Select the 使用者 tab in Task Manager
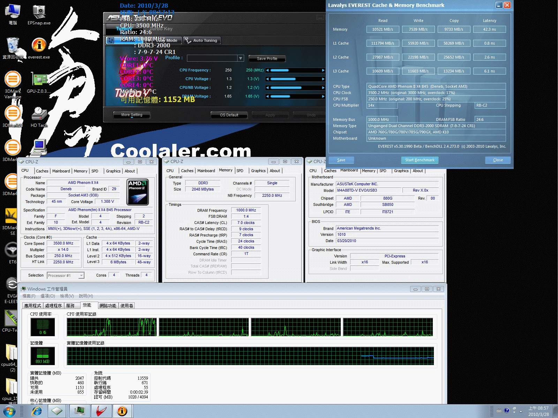This screenshot has width=558, height=418. tap(127, 305)
